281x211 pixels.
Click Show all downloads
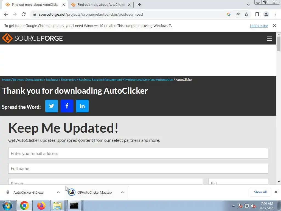click(x=260, y=192)
